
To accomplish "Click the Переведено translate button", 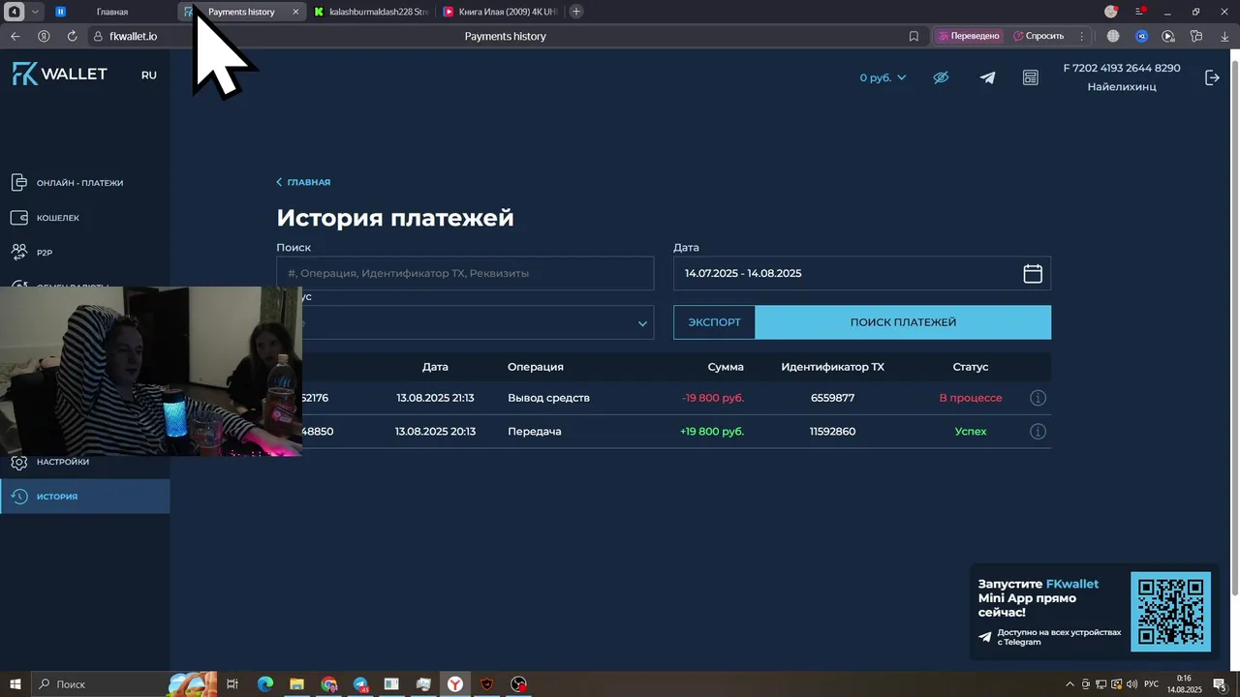I will pyautogui.click(x=968, y=36).
